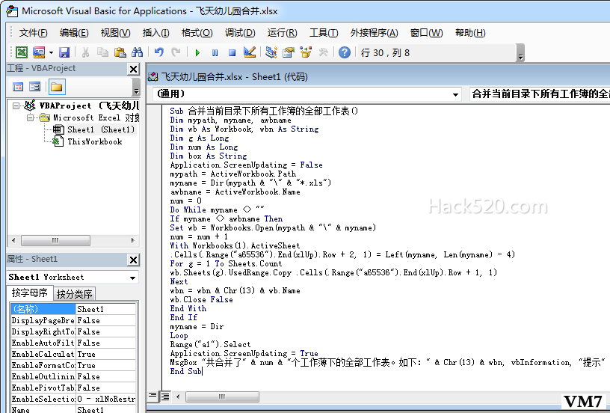Collapse the Microsoft Excel objects folder

(31, 117)
